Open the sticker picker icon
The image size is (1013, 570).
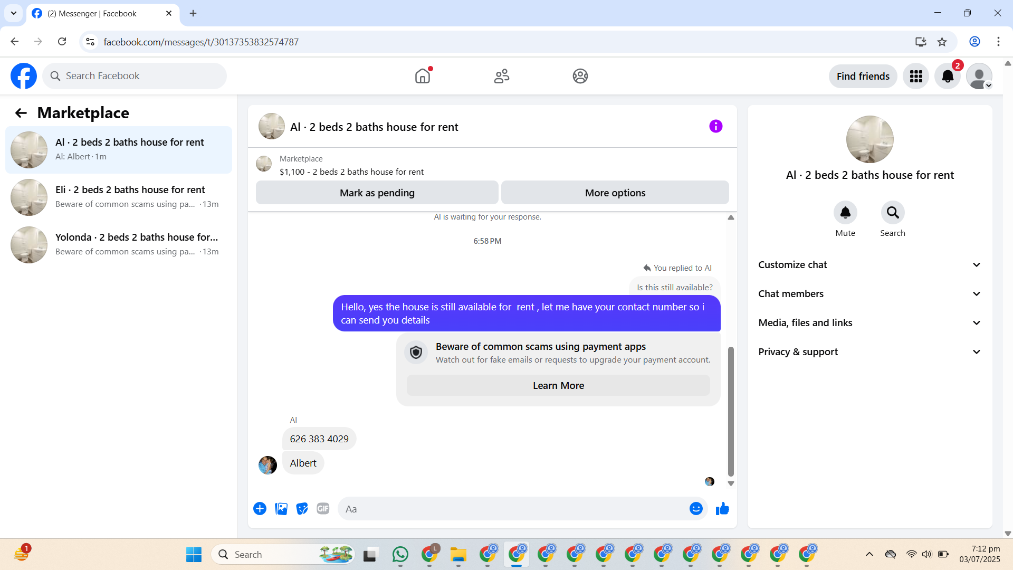pos(302,509)
